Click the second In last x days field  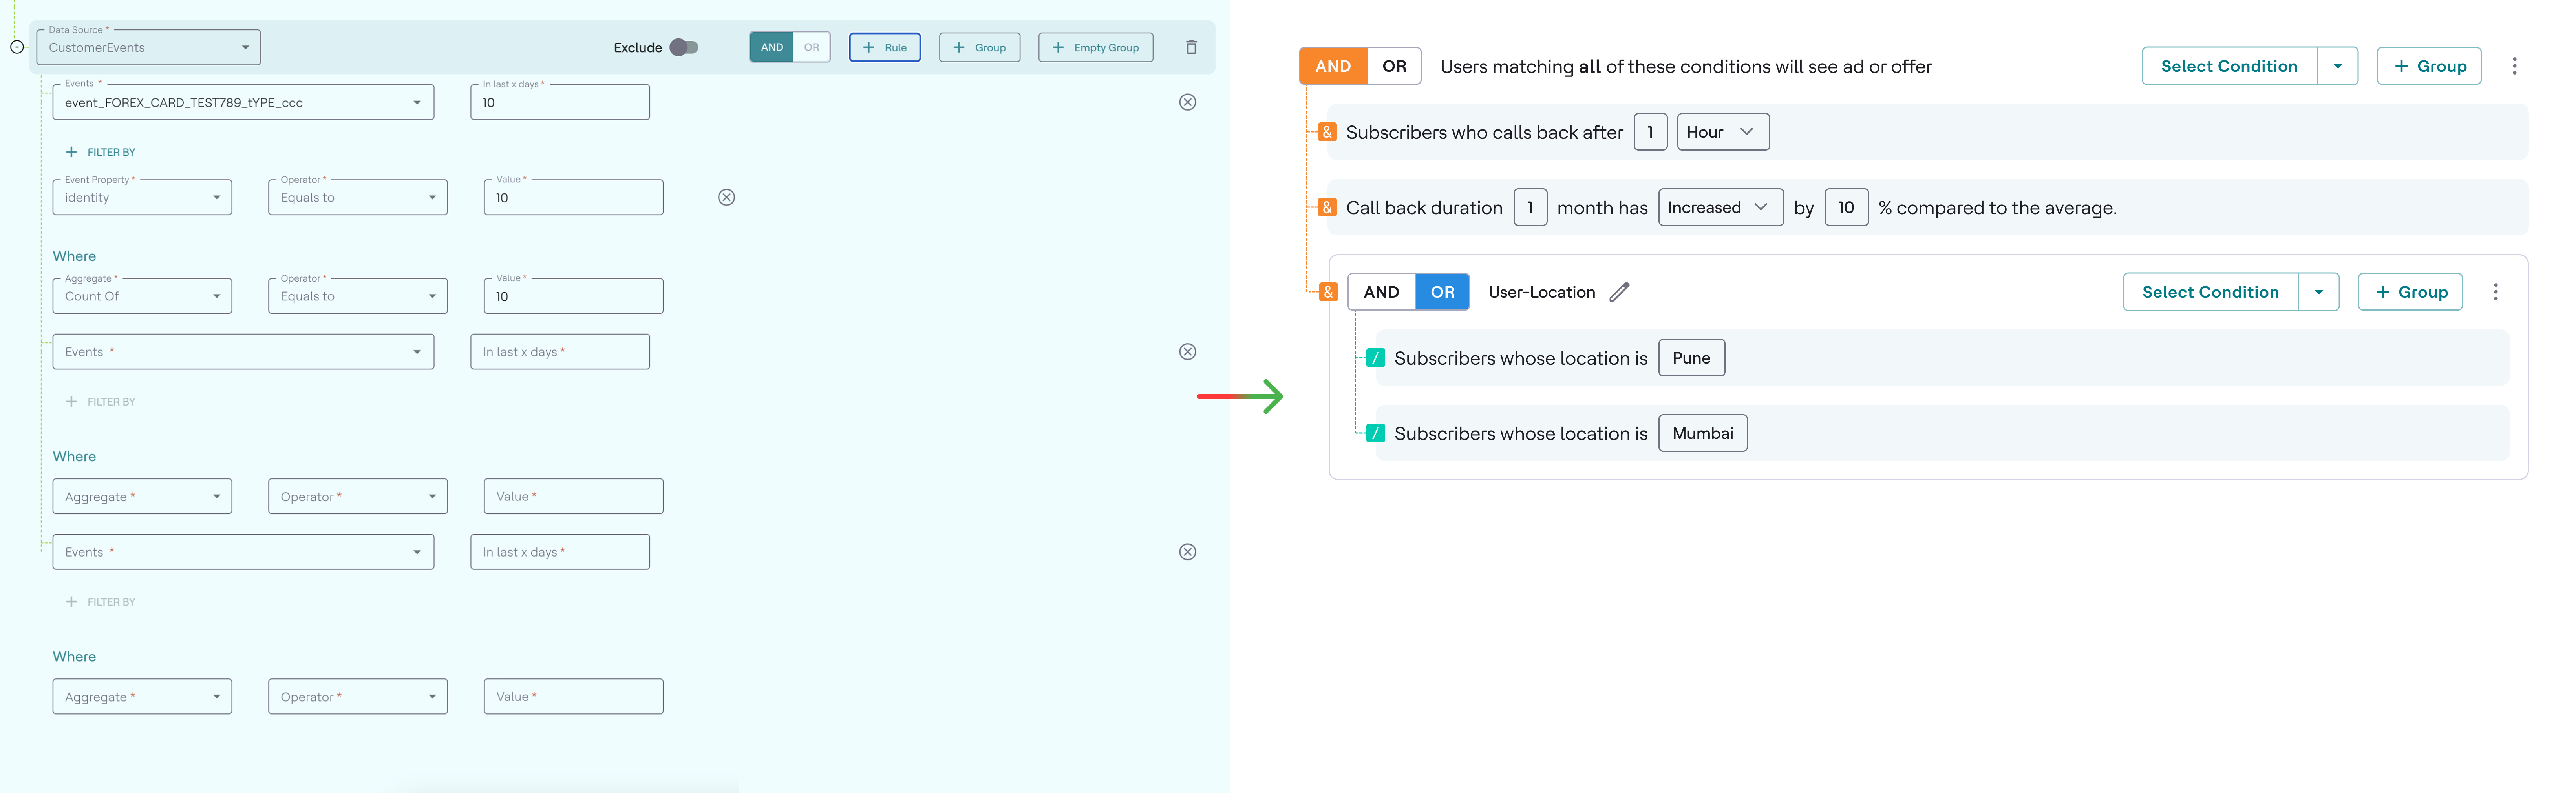(560, 351)
